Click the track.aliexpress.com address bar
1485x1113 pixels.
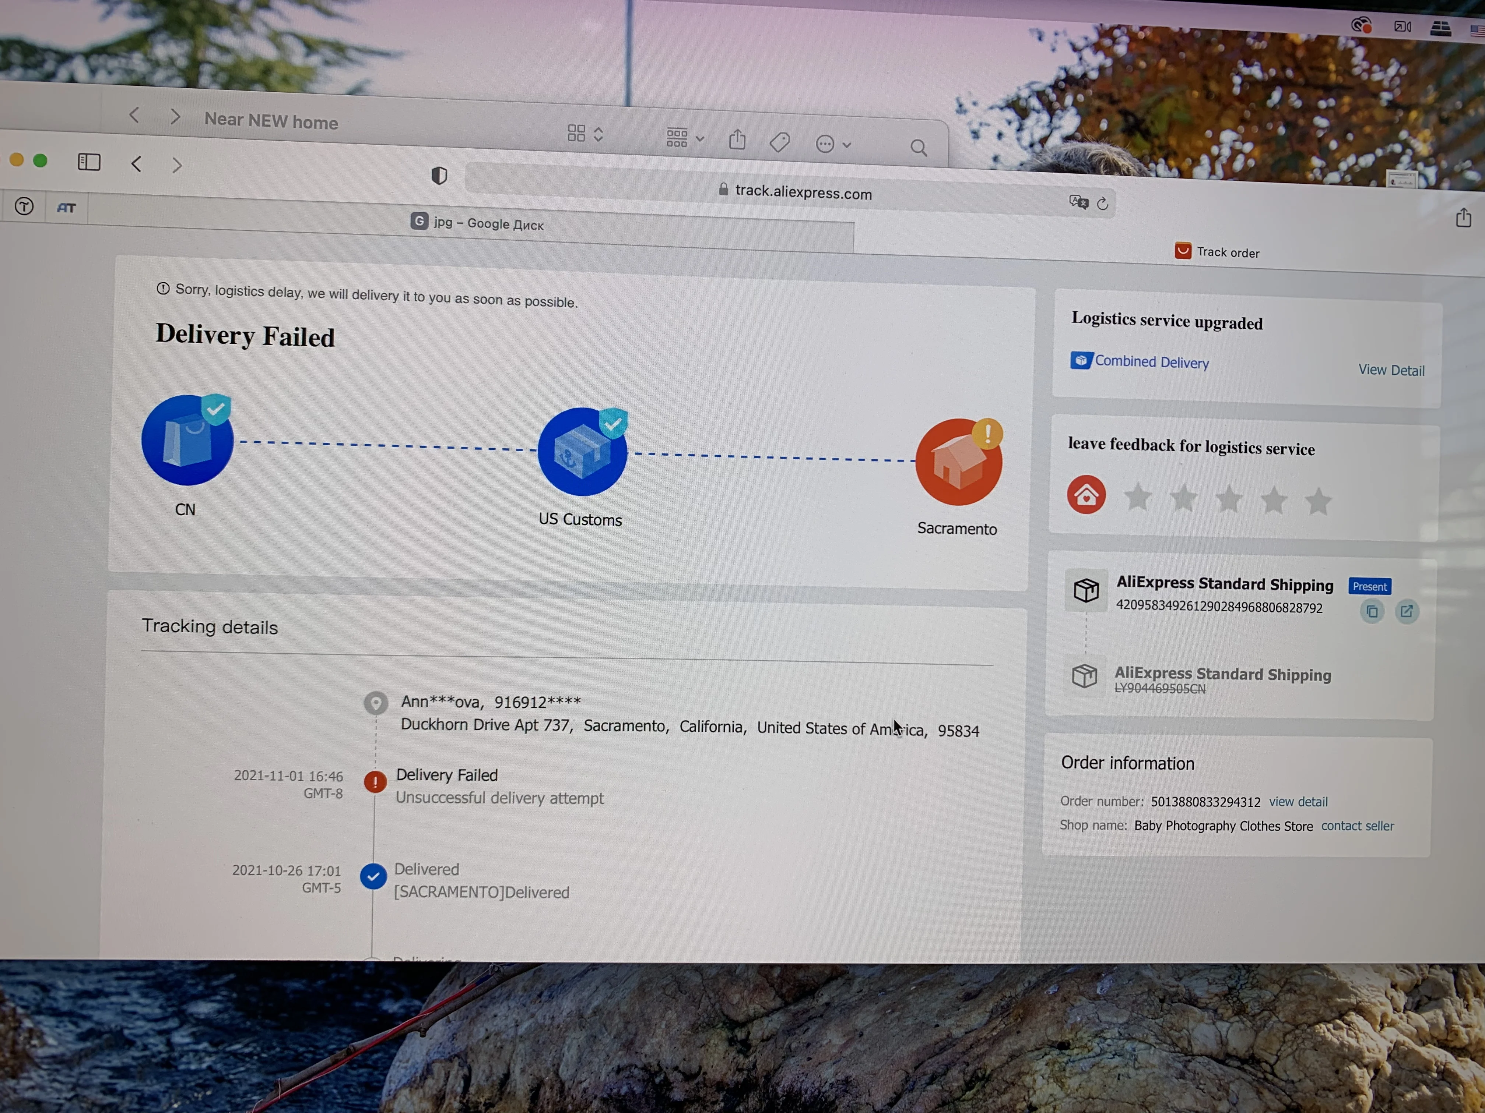coord(802,192)
